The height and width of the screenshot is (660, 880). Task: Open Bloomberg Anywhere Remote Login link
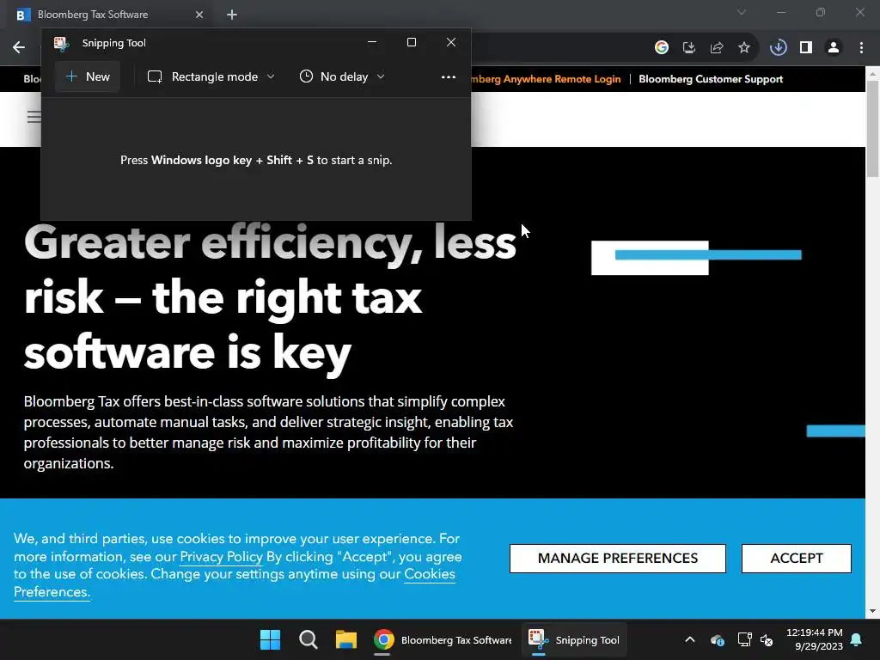click(x=546, y=79)
